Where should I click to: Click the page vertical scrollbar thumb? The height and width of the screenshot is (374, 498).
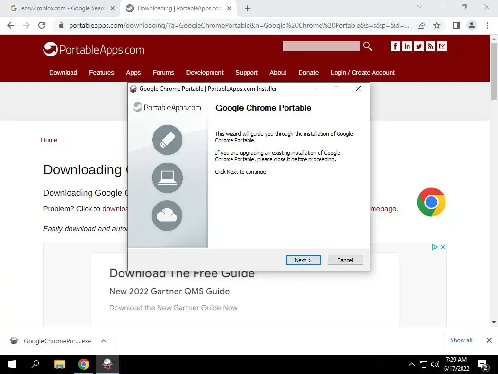pos(494,71)
